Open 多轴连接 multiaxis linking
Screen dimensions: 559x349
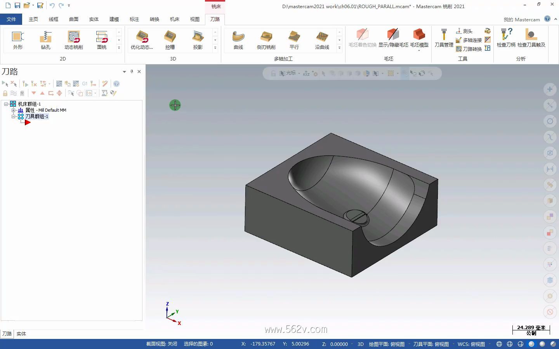[x=469, y=40]
